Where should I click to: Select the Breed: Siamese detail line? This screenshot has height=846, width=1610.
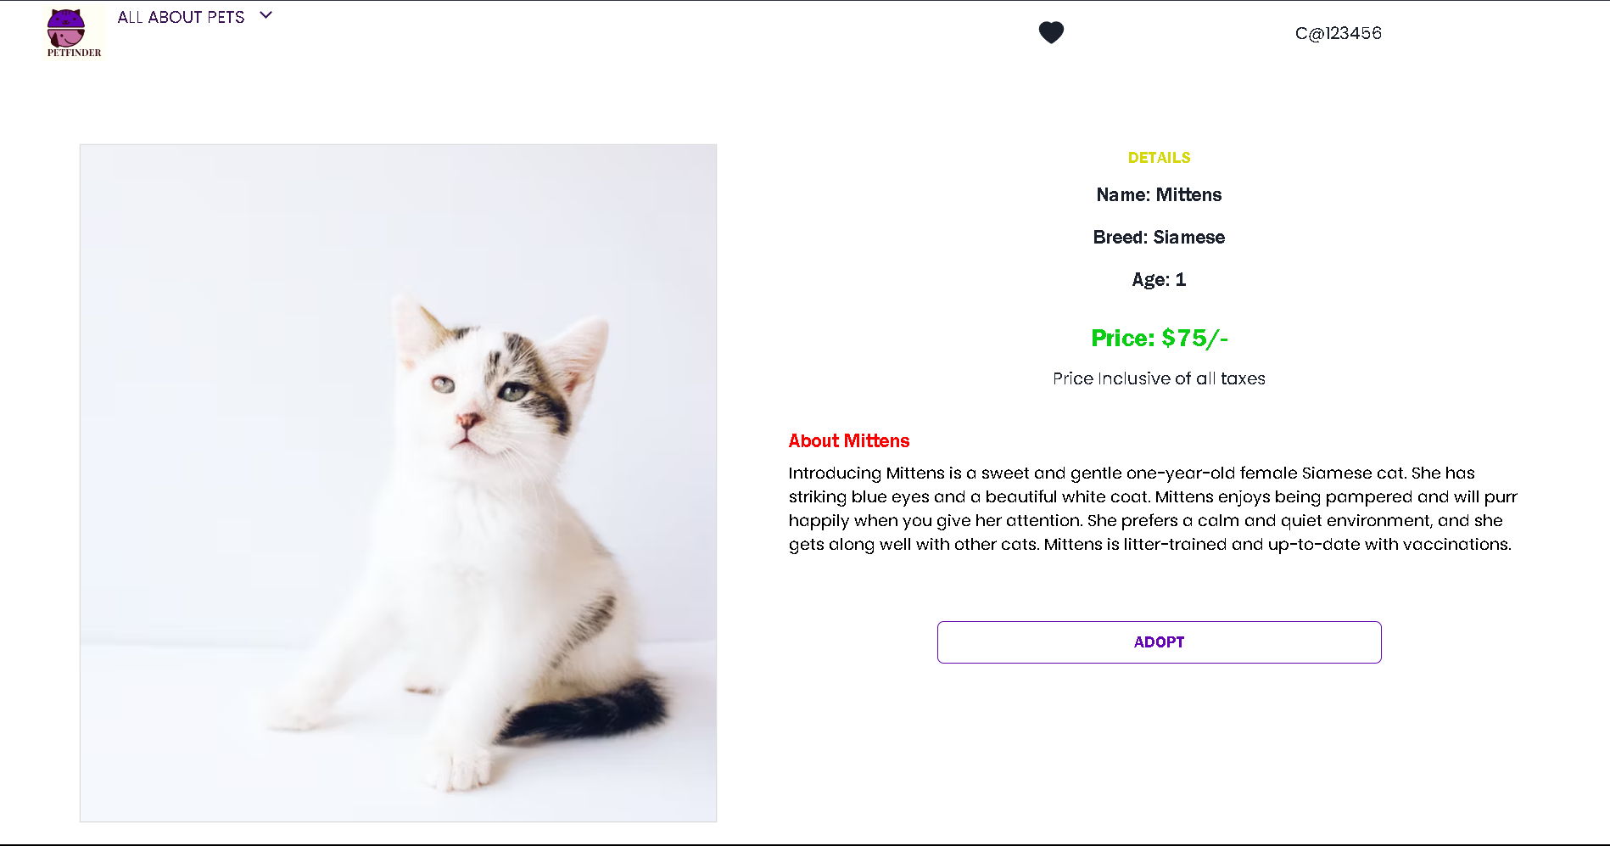[x=1159, y=237]
